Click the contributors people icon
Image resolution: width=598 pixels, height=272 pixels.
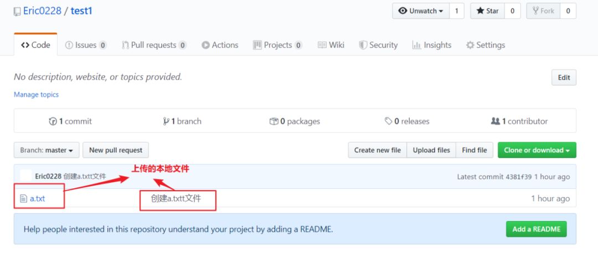click(496, 121)
